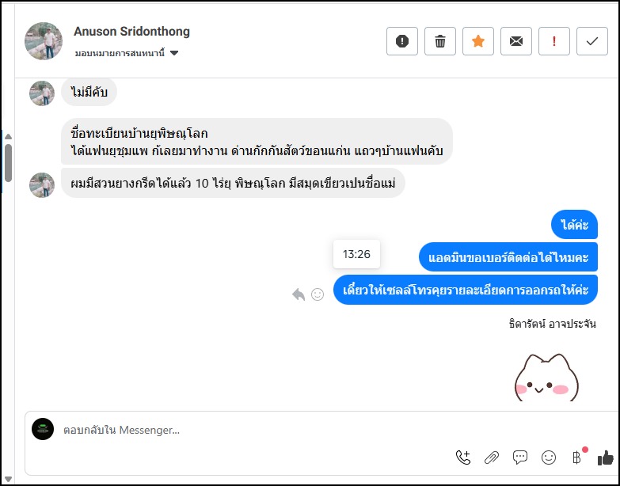Delete conversation with the trash icon
This screenshot has height=486, width=620.
(x=439, y=41)
